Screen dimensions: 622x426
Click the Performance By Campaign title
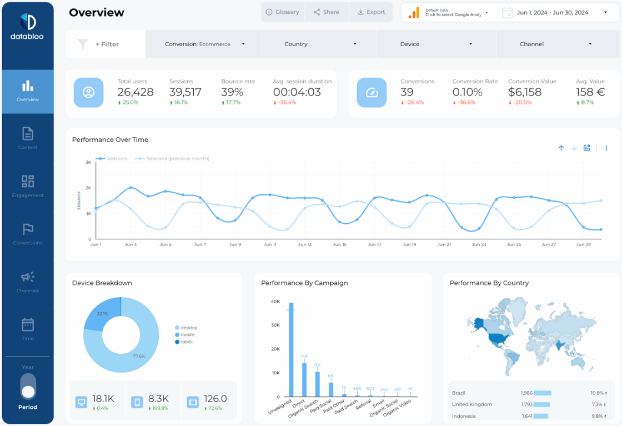pos(304,283)
